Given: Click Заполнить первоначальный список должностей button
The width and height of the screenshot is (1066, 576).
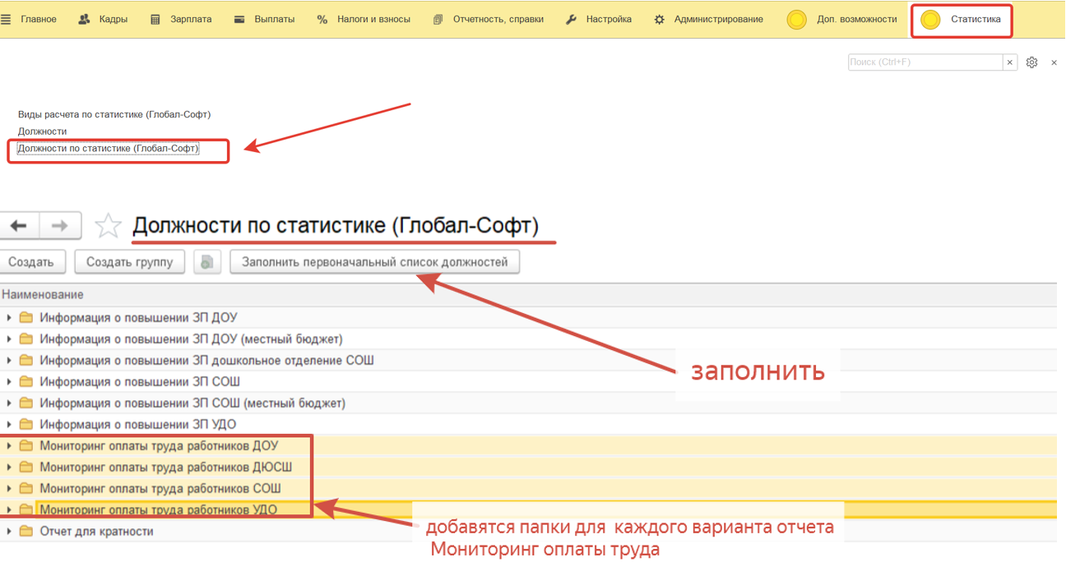Looking at the screenshot, I should click(x=374, y=262).
